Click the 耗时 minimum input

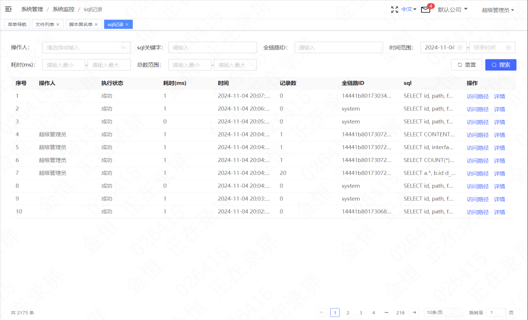(x=63, y=64)
